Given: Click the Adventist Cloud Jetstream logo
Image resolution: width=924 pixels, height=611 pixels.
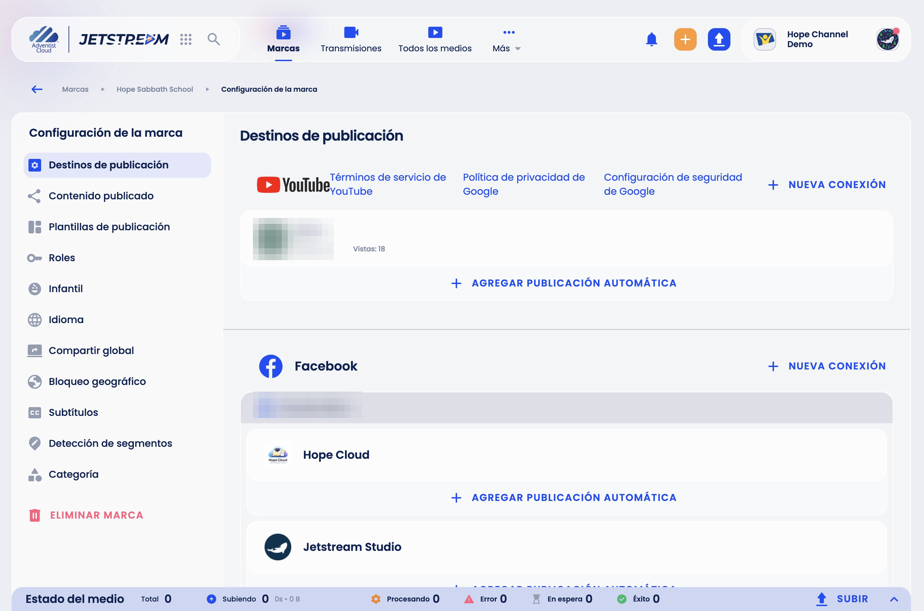Looking at the screenshot, I should pyautogui.click(x=99, y=39).
